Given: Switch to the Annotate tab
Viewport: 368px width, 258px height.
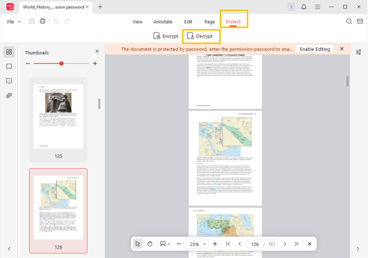Looking at the screenshot, I should pyautogui.click(x=162, y=22).
